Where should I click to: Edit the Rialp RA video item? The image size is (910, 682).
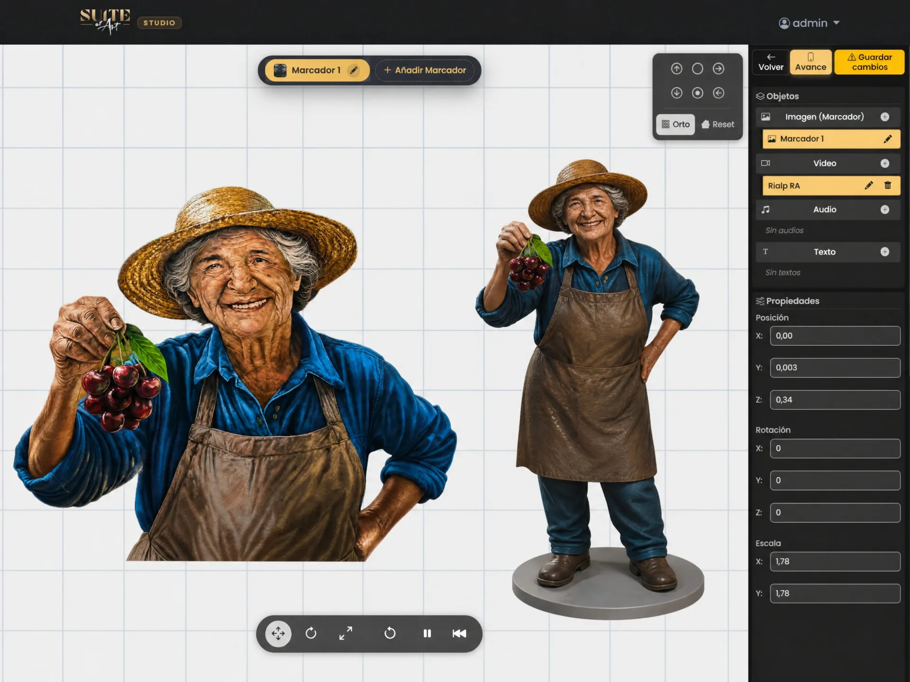click(868, 186)
